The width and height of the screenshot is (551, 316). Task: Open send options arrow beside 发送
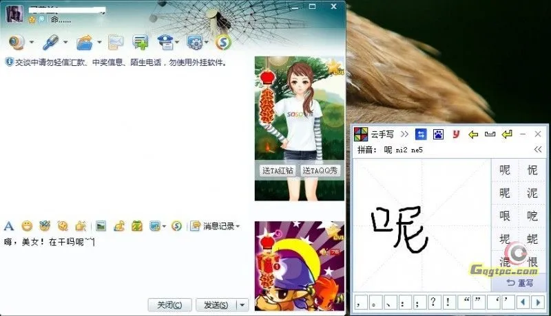[242, 305]
